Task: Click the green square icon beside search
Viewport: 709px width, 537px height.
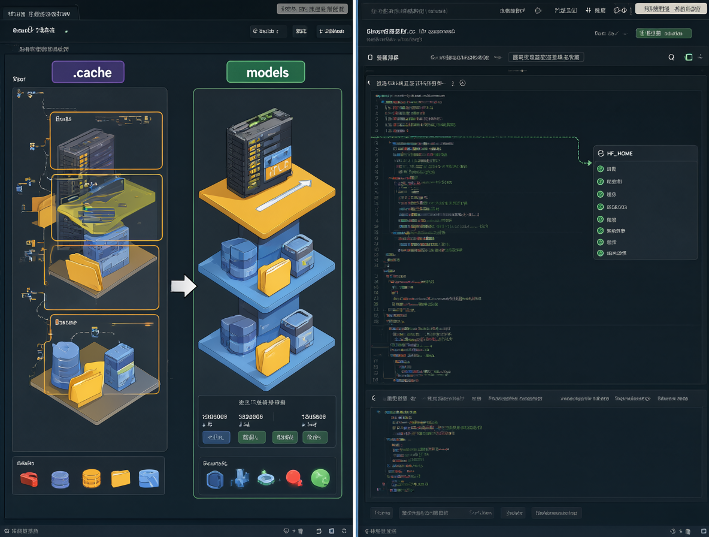Action: pos(689,57)
